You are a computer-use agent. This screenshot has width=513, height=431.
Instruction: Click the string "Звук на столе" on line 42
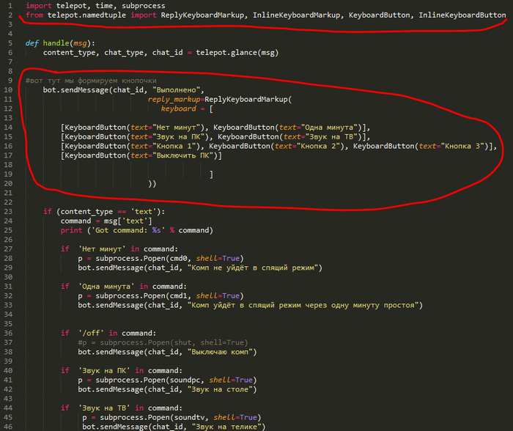220,389
